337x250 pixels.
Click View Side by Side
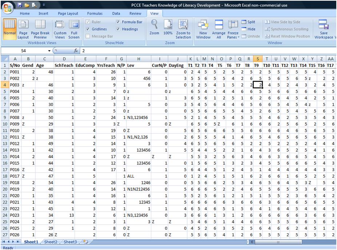(x=282, y=22)
